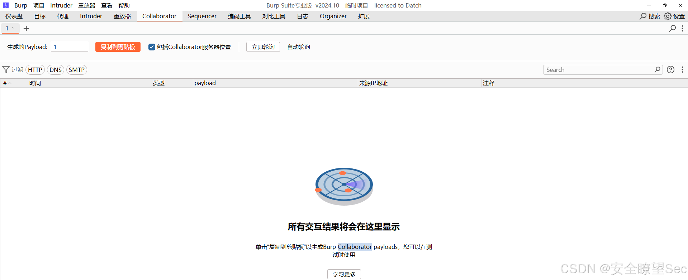This screenshot has width=688, height=280.
Task: Open the top-right 搜索 magnifier
Action: click(x=643, y=16)
